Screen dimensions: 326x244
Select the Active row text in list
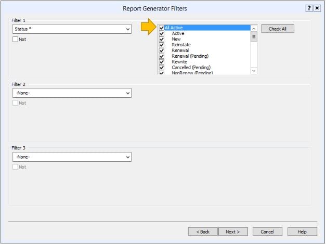[178, 33]
